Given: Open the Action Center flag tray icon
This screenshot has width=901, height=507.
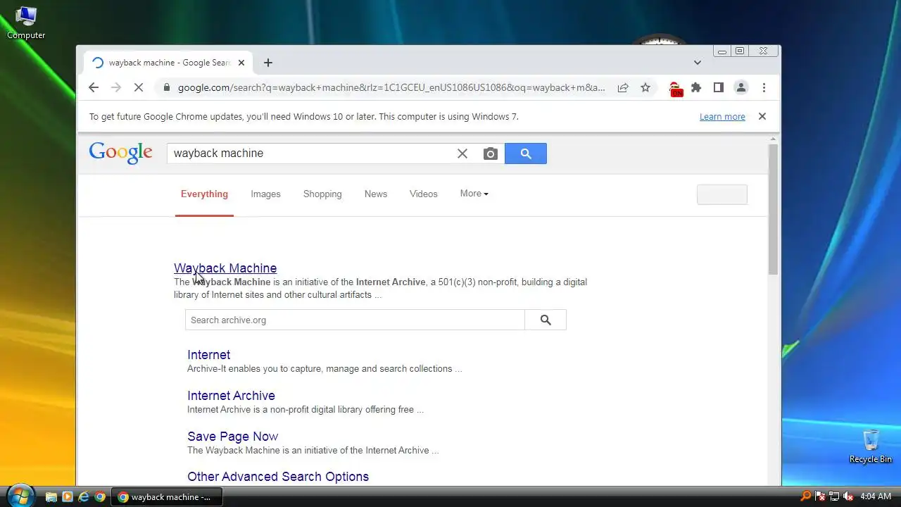Looking at the screenshot, I should click(820, 496).
